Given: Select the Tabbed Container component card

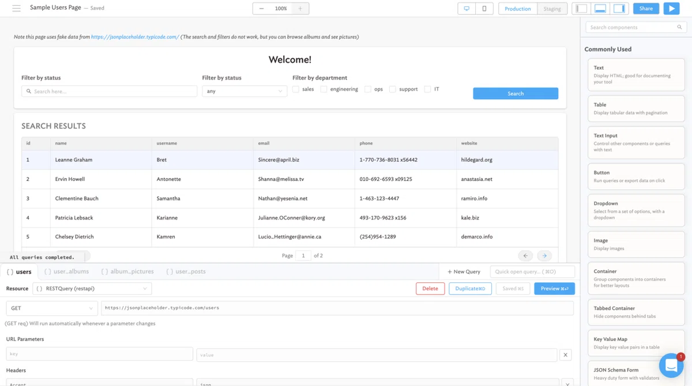Looking at the screenshot, I should 636,312.
